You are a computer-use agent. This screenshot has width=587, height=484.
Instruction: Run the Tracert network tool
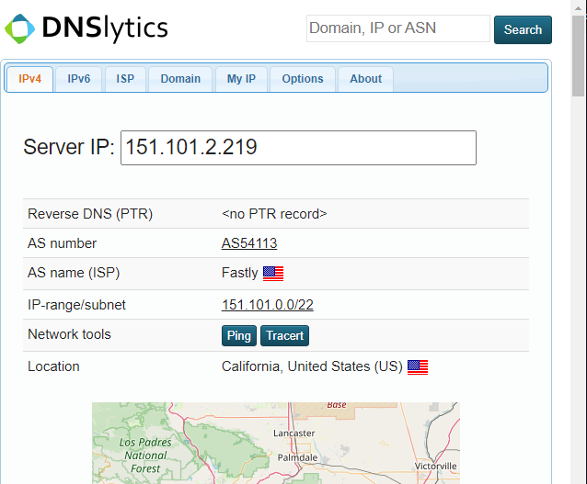(284, 335)
